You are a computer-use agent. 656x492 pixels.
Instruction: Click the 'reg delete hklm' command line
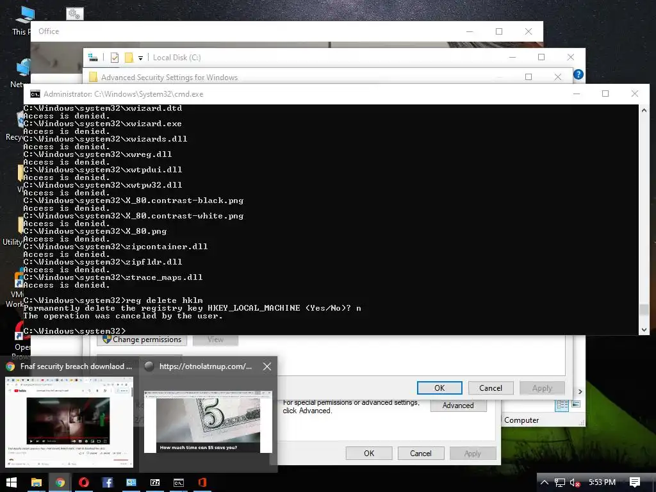tap(113, 300)
